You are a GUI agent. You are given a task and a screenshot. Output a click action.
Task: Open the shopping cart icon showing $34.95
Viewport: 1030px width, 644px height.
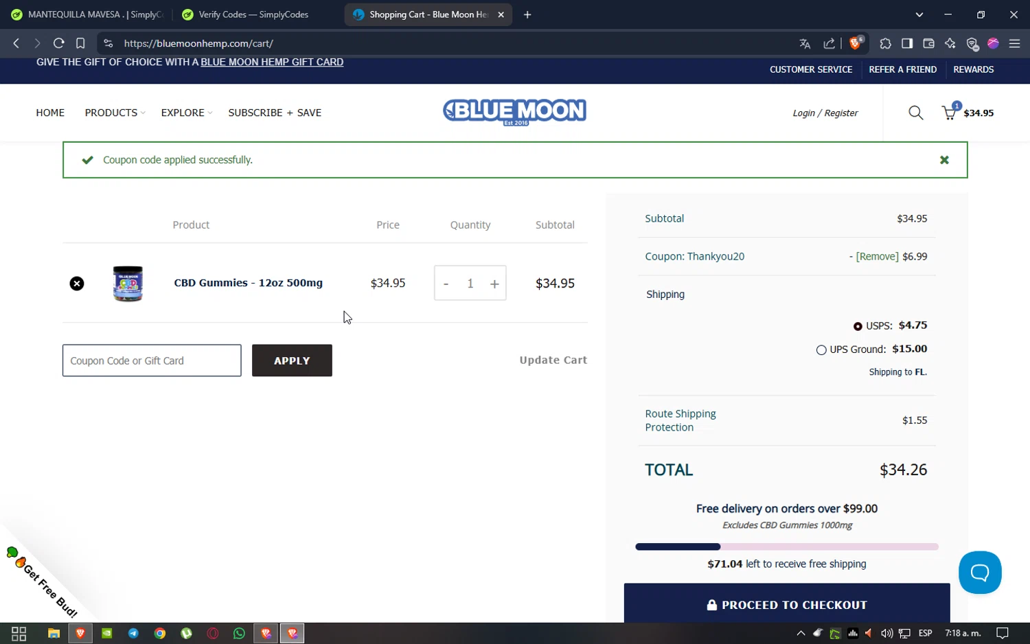(968, 113)
